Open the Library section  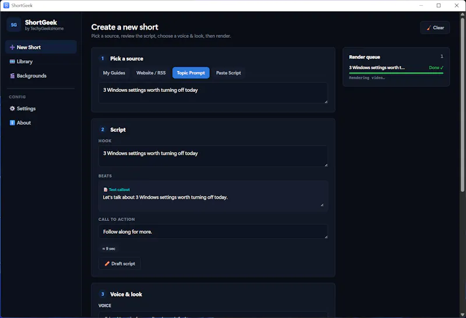tap(41, 62)
